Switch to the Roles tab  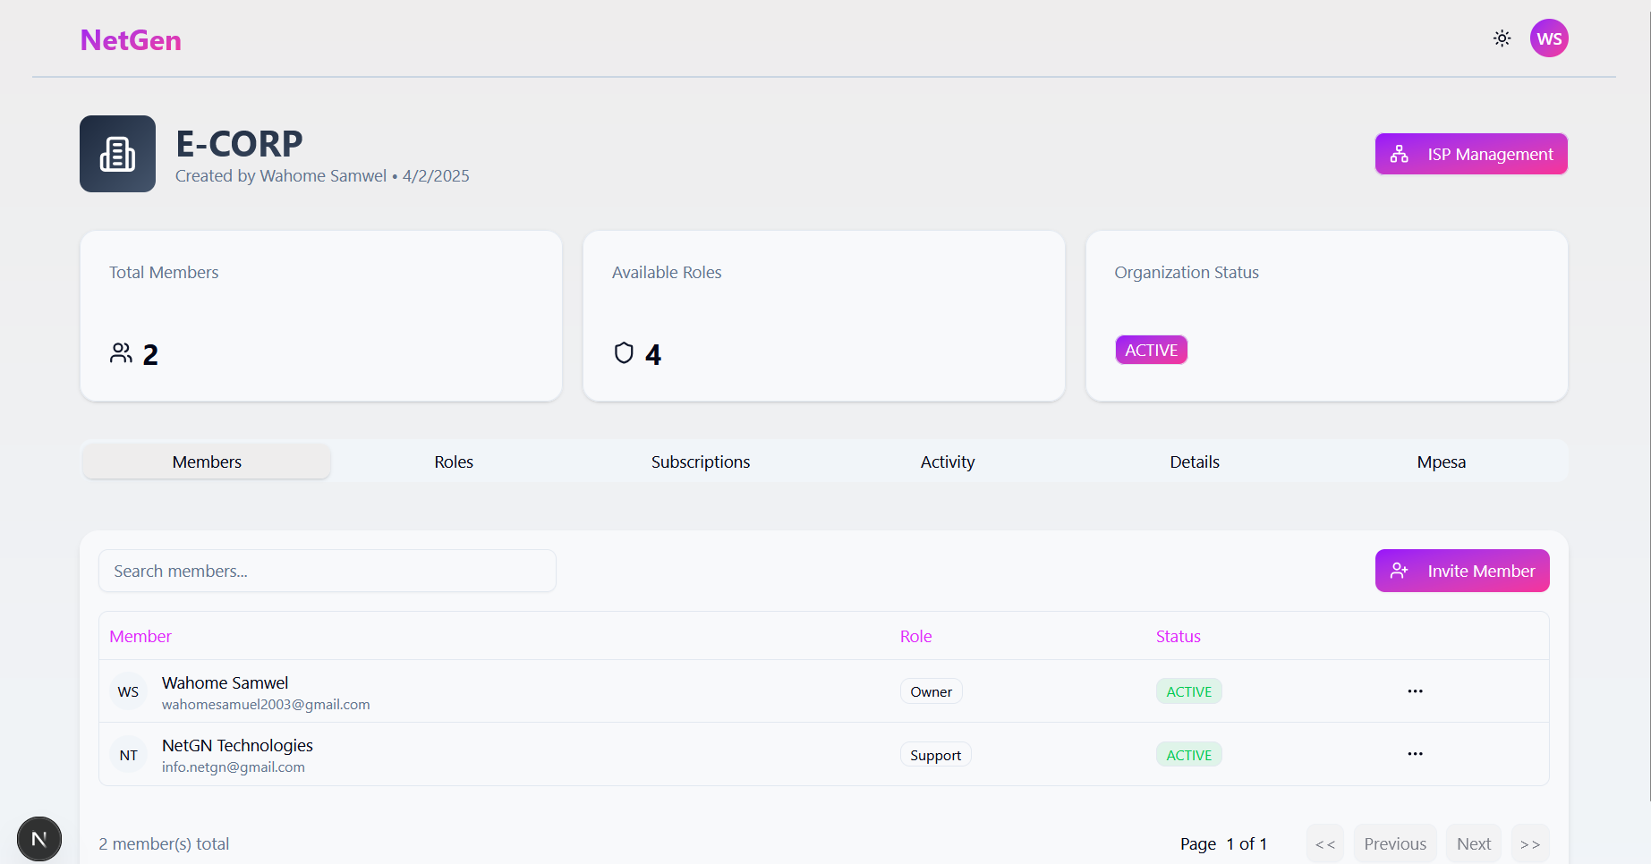(x=454, y=462)
